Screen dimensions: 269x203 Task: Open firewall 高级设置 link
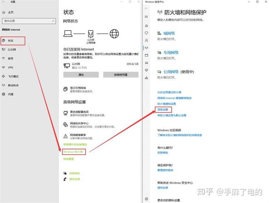coord(163,110)
